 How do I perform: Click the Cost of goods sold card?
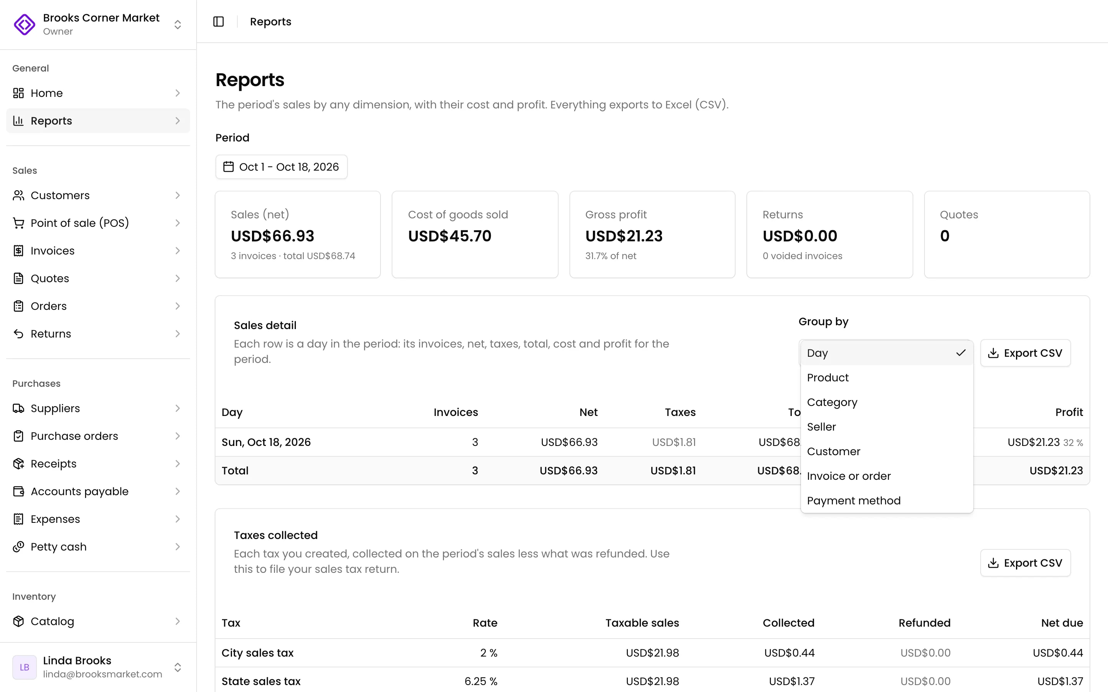click(475, 235)
